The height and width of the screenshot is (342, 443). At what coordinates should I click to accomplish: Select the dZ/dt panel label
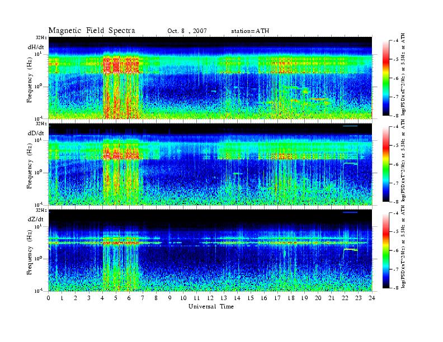pyautogui.click(x=36, y=219)
